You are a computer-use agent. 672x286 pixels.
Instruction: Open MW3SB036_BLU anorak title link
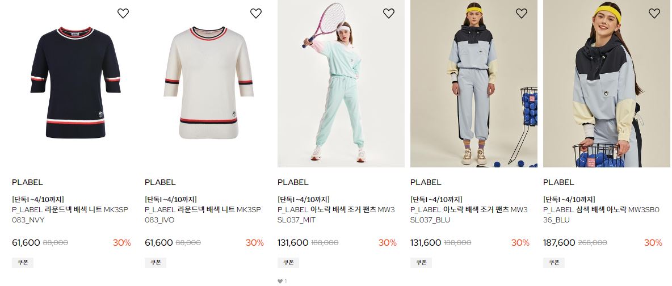coord(602,215)
